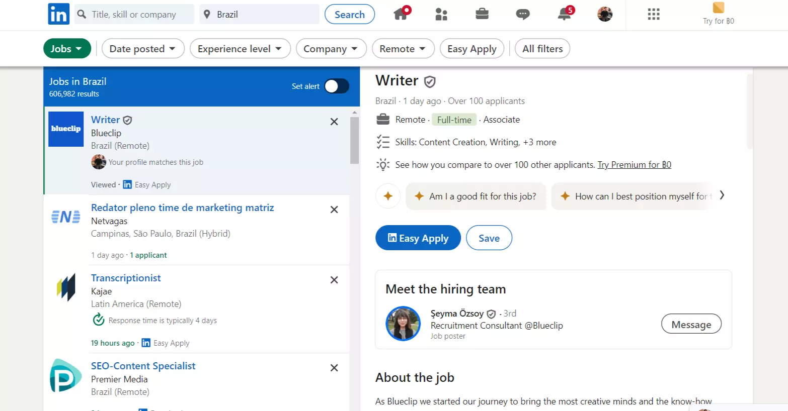Open Redator pleno time de marketing matriz
The image size is (788, 411).
pyautogui.click(x=182, y=208)
